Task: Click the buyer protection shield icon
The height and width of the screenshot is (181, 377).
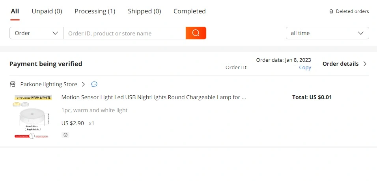Action: [x=65, y=135]
